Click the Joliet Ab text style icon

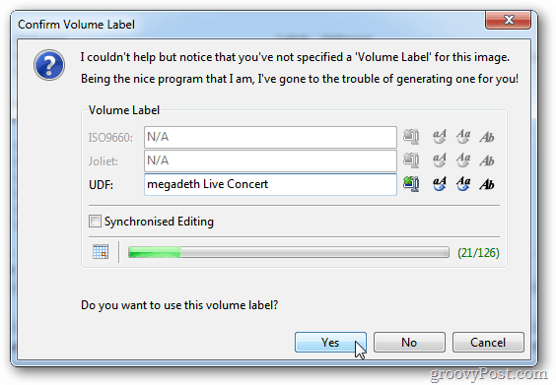[487, 160]
